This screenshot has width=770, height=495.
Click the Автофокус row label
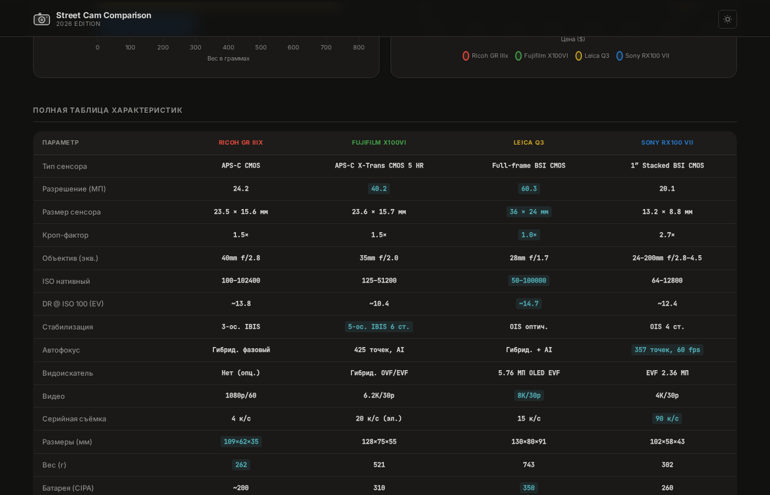(61, 349)
